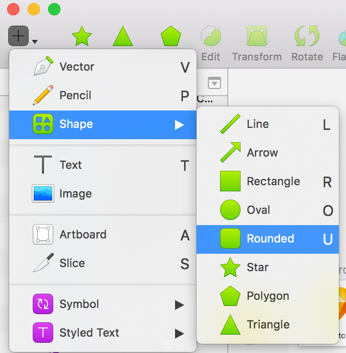Select the Arrow shape option
346x353 pixels.
pyautogui.click(x=268, y=153)
